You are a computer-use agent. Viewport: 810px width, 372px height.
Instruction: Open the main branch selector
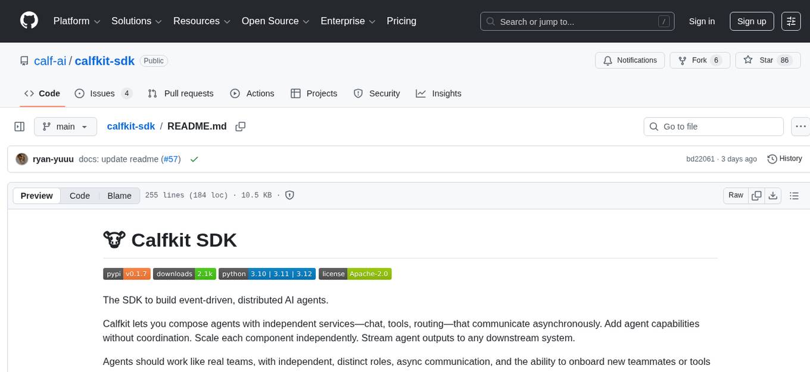point(66,127)
